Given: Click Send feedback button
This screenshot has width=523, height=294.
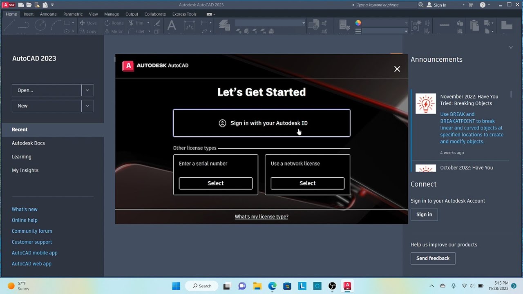Looking at the screenshot, I should 433,258.
